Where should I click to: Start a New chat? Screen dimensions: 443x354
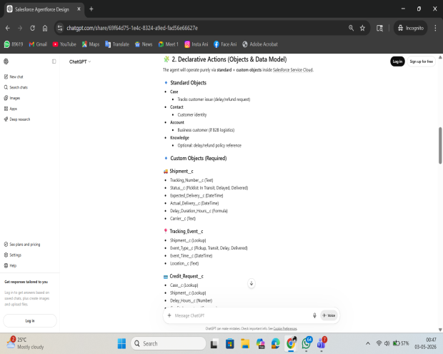click(14, 77)
